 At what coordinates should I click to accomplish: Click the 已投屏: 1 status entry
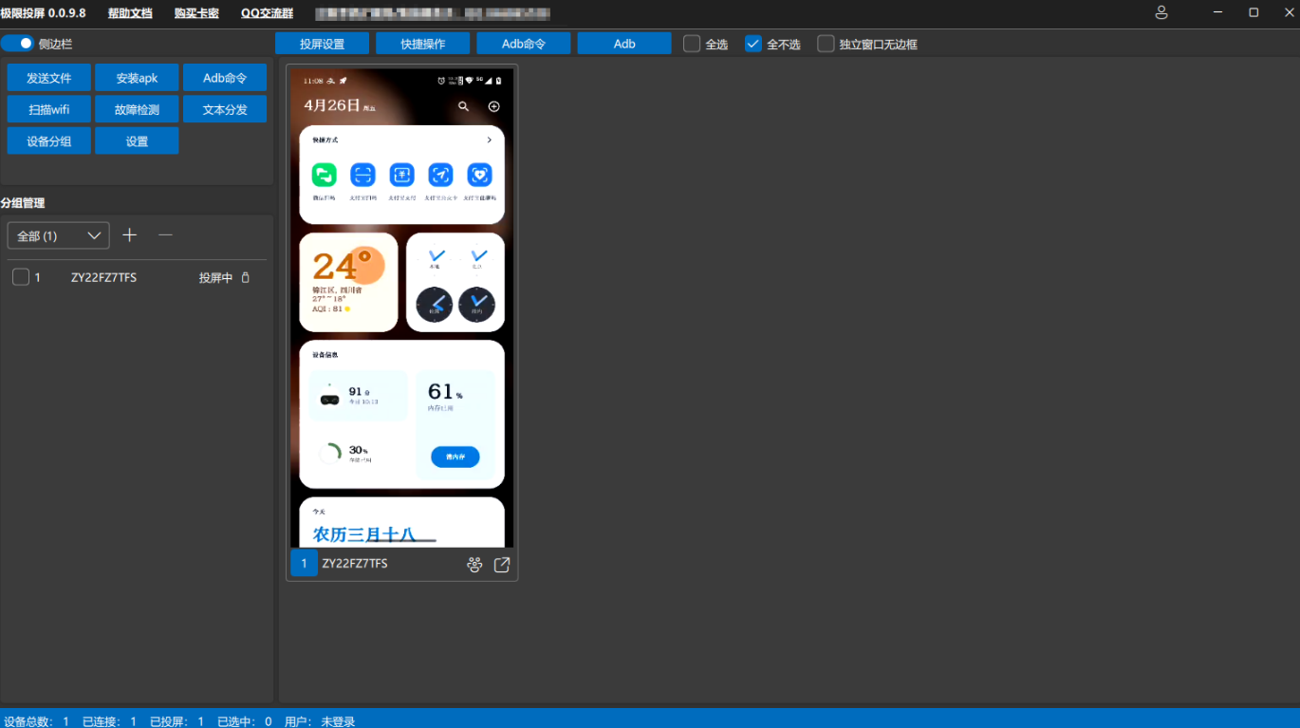(177, 721)
